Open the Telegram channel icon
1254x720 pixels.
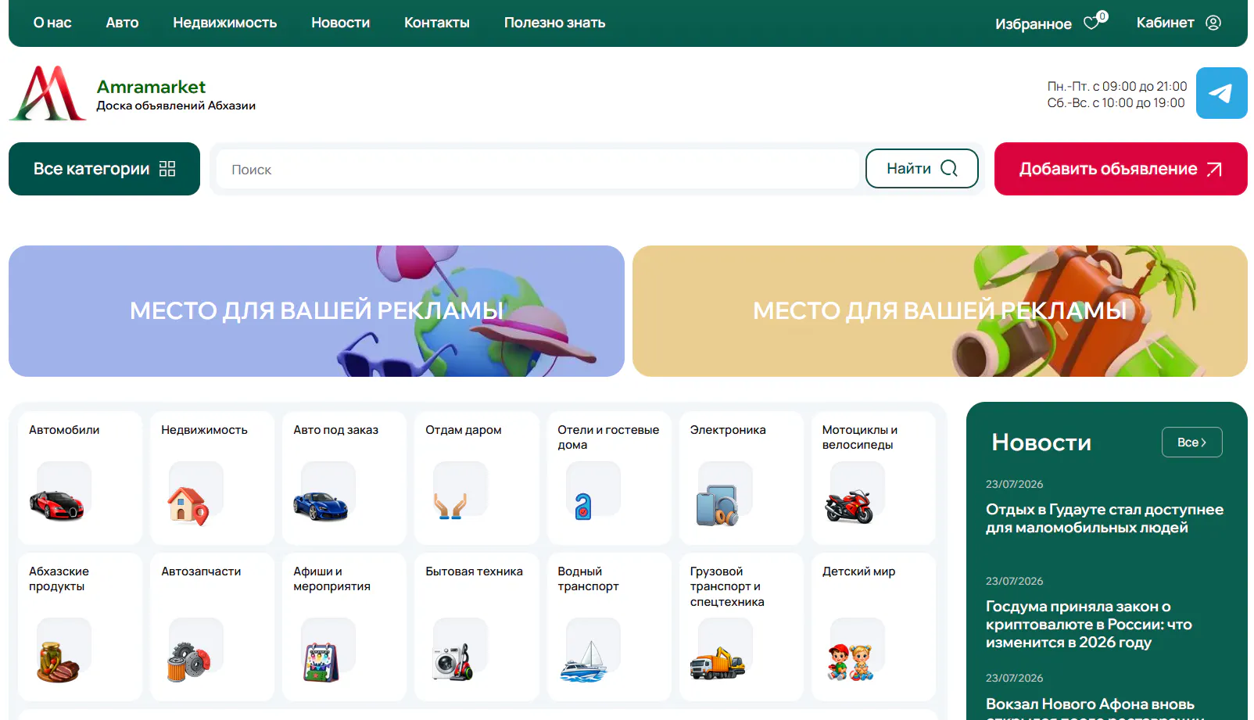1221,93
